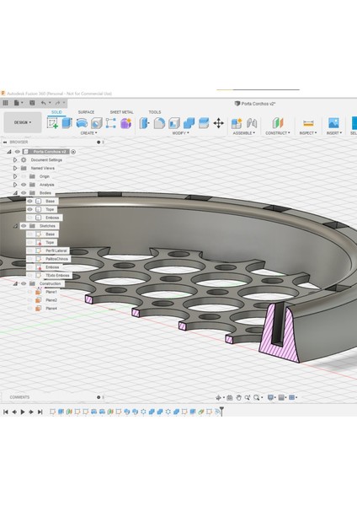The width and height of the screenshot is (357, 506).
Task: Open the CONSTRUCT dropdown menu
Action: click(278, 133)
